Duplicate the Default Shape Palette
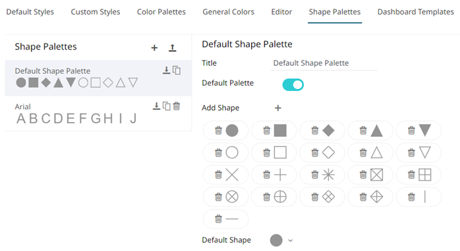 [177, 70]
